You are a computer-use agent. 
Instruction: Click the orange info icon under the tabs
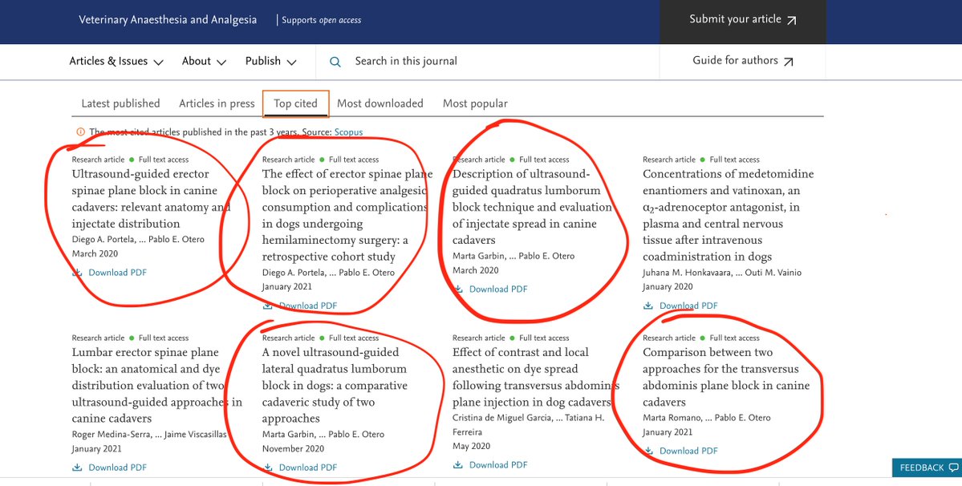(80, 132)
